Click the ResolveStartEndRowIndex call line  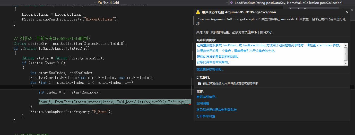click(92, 78)
